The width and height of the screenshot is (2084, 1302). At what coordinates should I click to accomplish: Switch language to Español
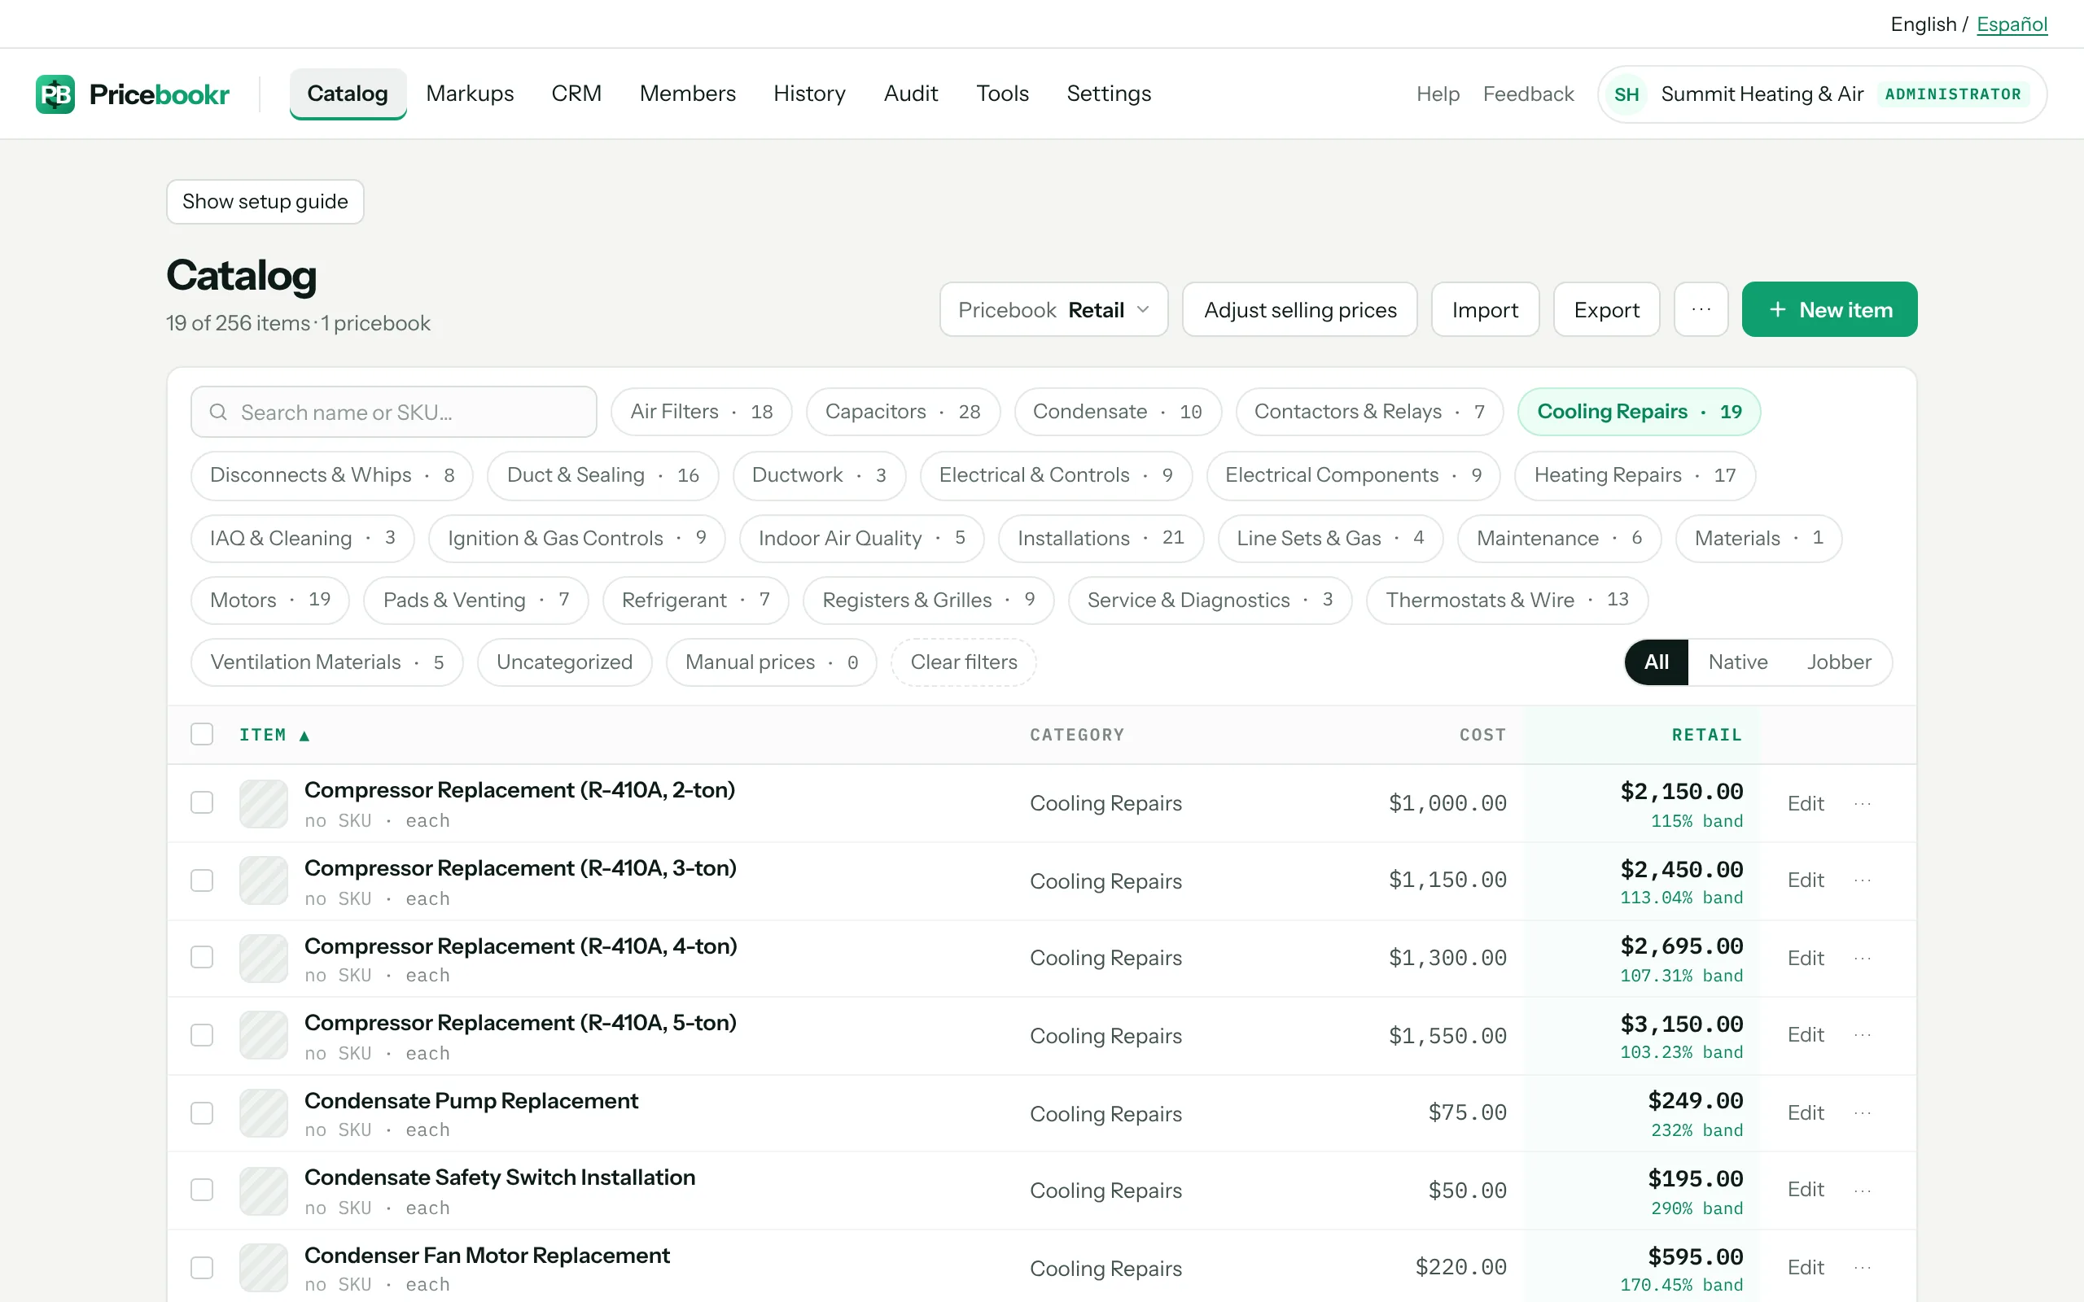pos(2012,24)
